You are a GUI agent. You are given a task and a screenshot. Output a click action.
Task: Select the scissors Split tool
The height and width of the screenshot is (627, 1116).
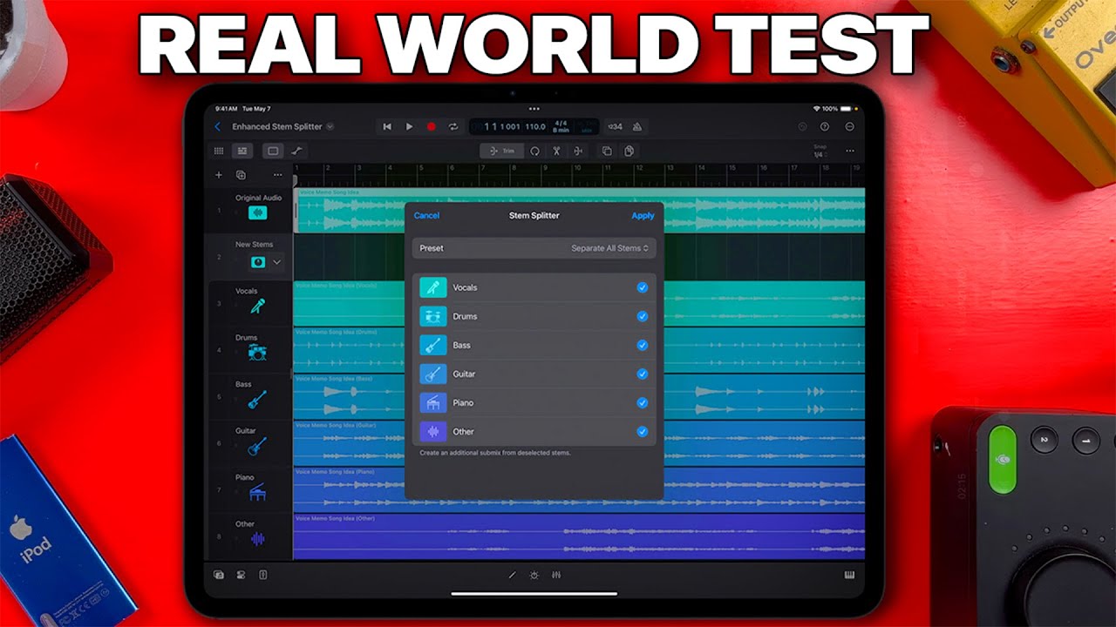(556, 151)
